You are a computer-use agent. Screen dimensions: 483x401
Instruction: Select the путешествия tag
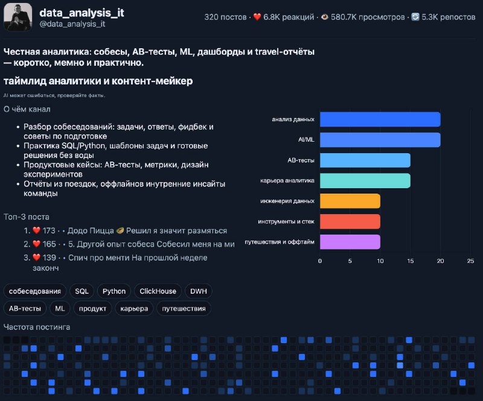click(x=184, y=308)
